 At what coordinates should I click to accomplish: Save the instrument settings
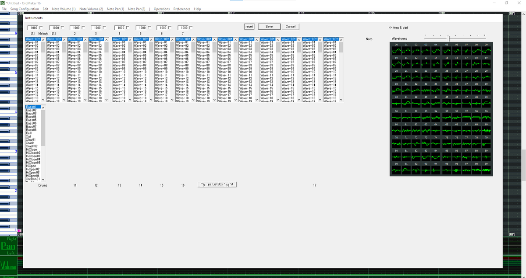[269, 27]
